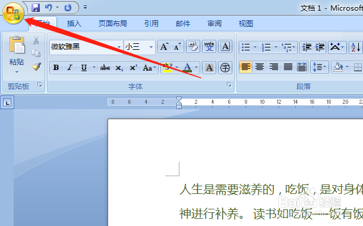Expand the 粘贴 options arrow

pos(17,72)
